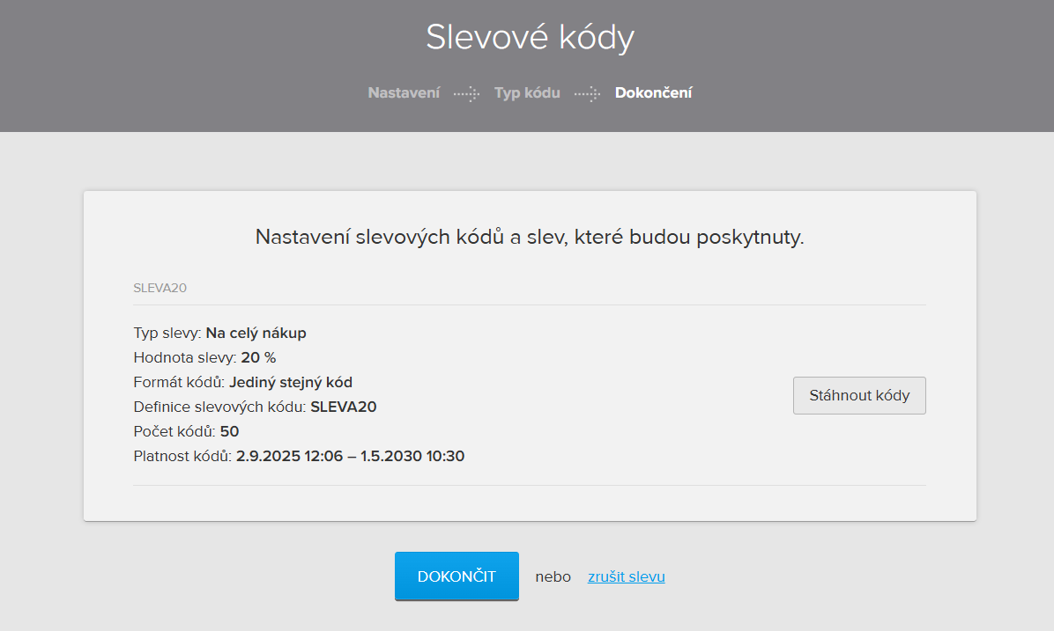Click the summary heading about slevových kódů
This screenshot has height=631, width=1054.
click(x=530, y=236)
